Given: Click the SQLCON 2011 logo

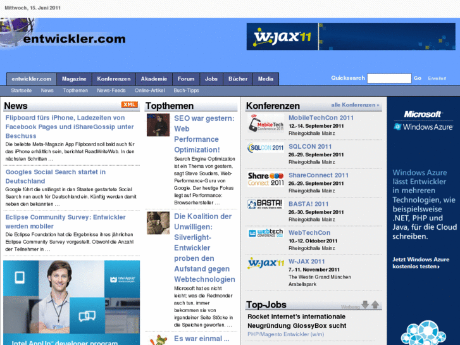Looking at the screenshot, I should tap(266, 147).
